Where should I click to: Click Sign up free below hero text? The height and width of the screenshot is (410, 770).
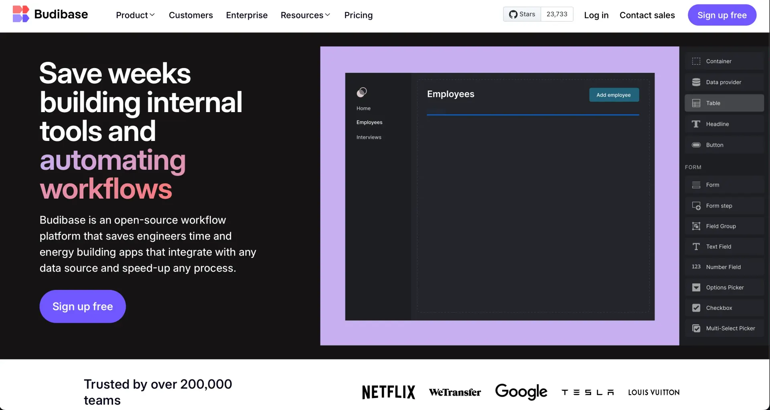click(x=83, y=306)
